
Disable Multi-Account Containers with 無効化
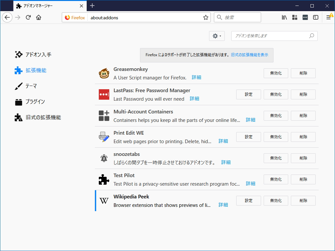pyautogui.click(x=276, y=116)
